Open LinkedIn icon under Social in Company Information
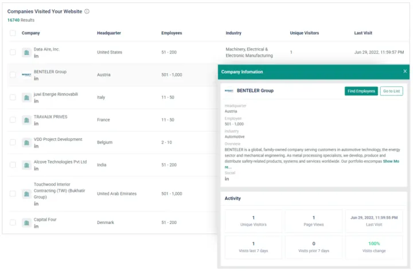The width and height of the screenshot is (413, 271). [227, 179]
